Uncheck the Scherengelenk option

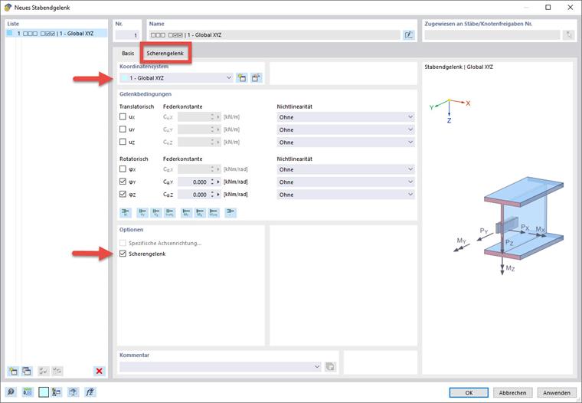[123, 254]
